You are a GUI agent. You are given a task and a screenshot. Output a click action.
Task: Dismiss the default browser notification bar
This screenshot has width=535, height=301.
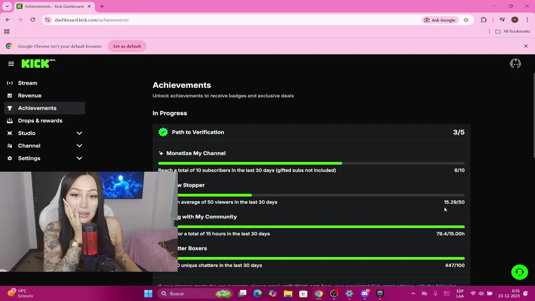(526, 46)
